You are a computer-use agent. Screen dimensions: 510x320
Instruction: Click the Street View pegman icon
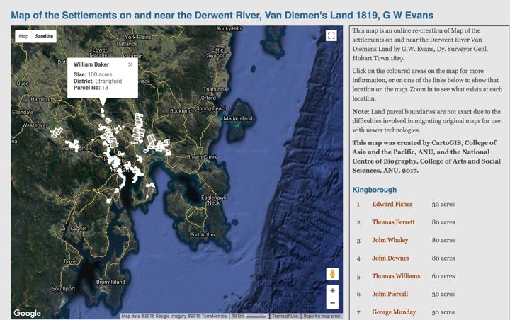click(332, 274)
